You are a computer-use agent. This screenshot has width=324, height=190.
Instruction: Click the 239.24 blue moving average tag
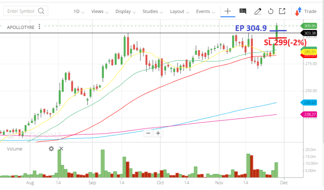pyautogui.click(x=309, y=103)
